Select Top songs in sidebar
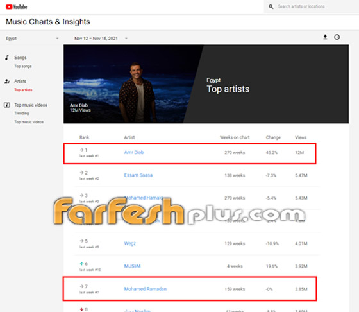Image resolution: width=359 pixels, height=312 pixels. pos(23,66)
